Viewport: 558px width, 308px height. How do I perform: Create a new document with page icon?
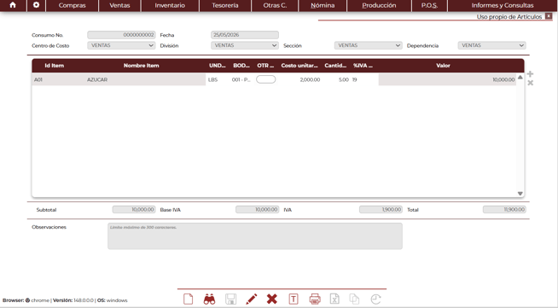(189, 299)
